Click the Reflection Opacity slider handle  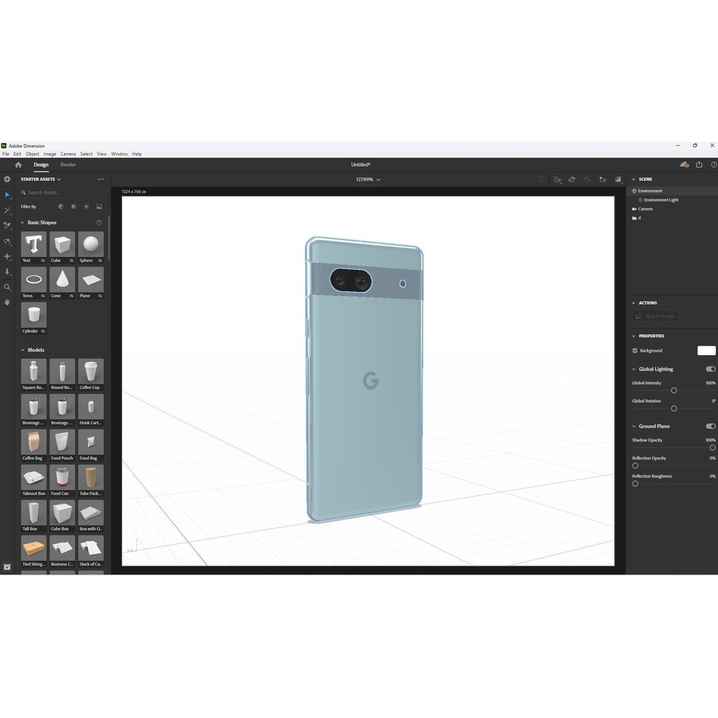pyautogui.click(x=635, y=465)
